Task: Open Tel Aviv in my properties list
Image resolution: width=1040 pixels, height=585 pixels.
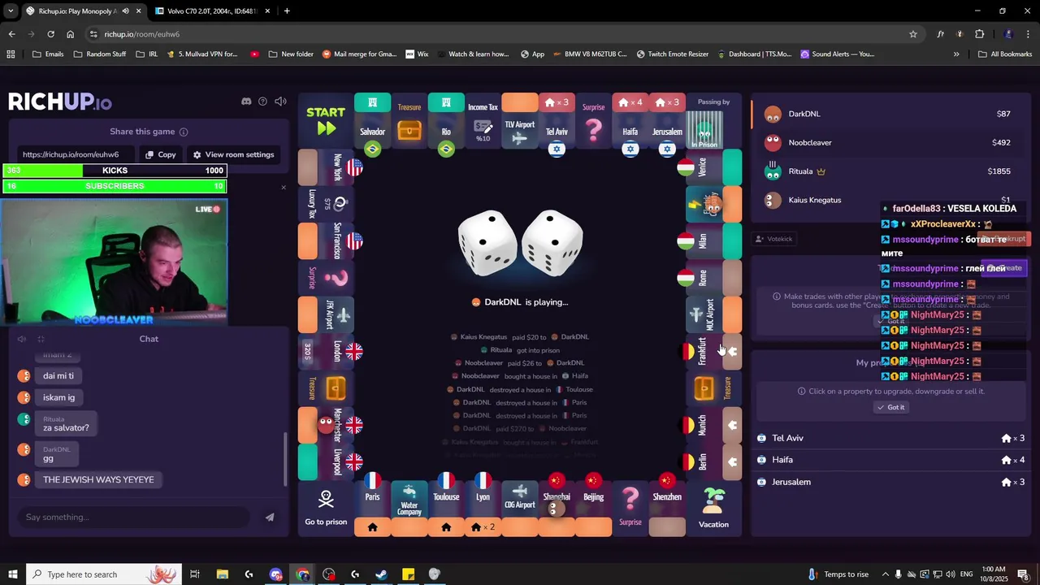Action: pyautogui.click(x=890, y=438)
